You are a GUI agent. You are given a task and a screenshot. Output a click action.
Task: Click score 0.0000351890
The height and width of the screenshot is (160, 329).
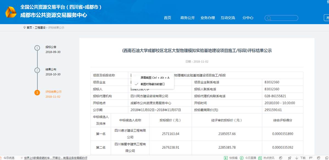283,134
